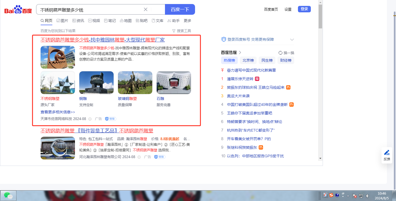Click the 登录百度帐号 shield icon
This screenshot has width=396, height=201.
224,39
